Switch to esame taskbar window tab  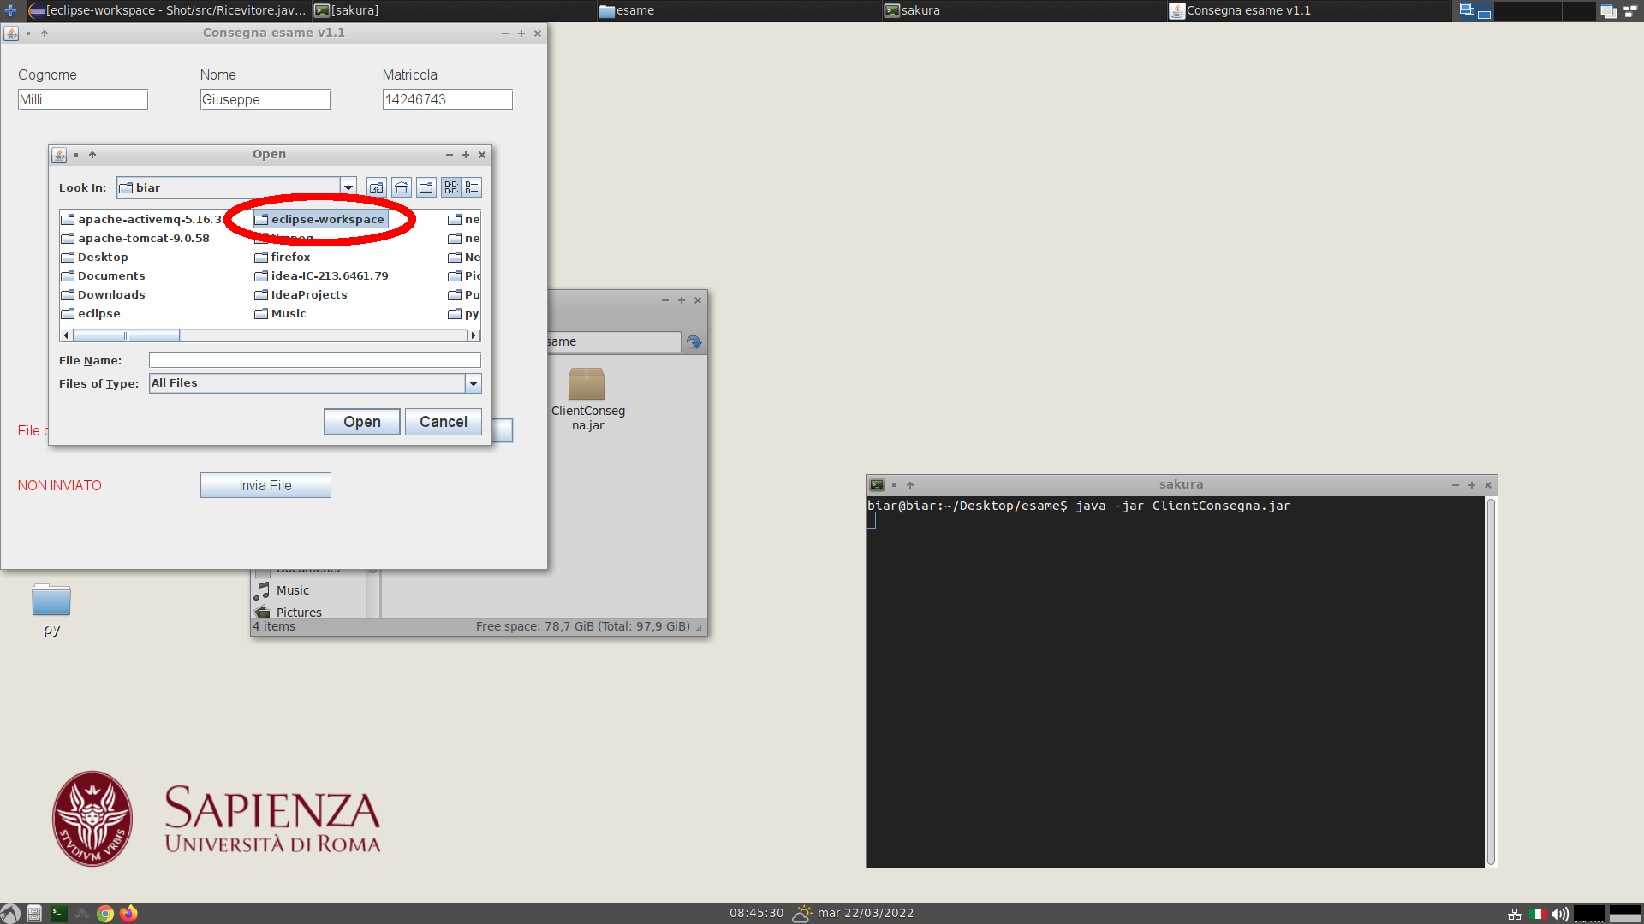tap(634, 10)
